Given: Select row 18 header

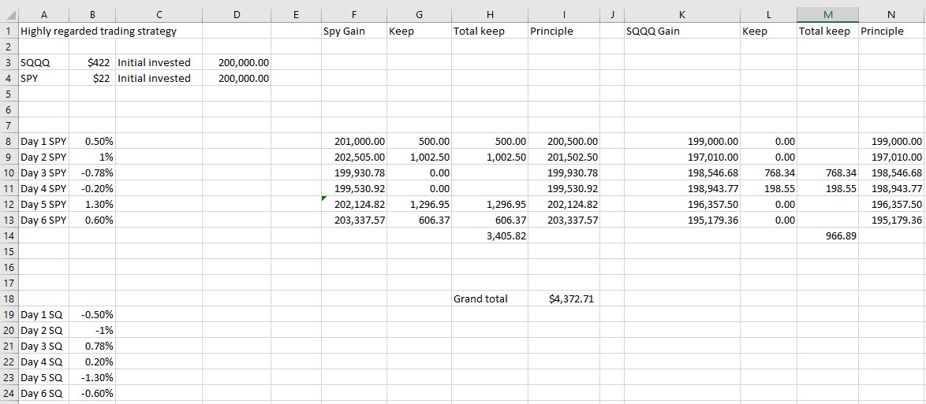Looking at the screenshot, I should pos(9,298).
